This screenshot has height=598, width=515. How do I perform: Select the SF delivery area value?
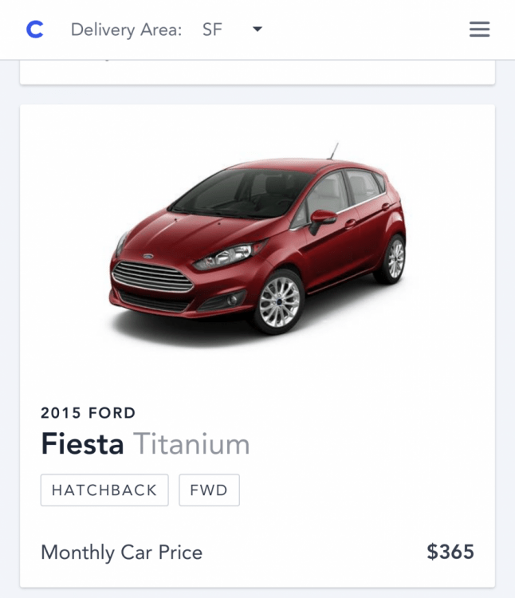[212, 30]
